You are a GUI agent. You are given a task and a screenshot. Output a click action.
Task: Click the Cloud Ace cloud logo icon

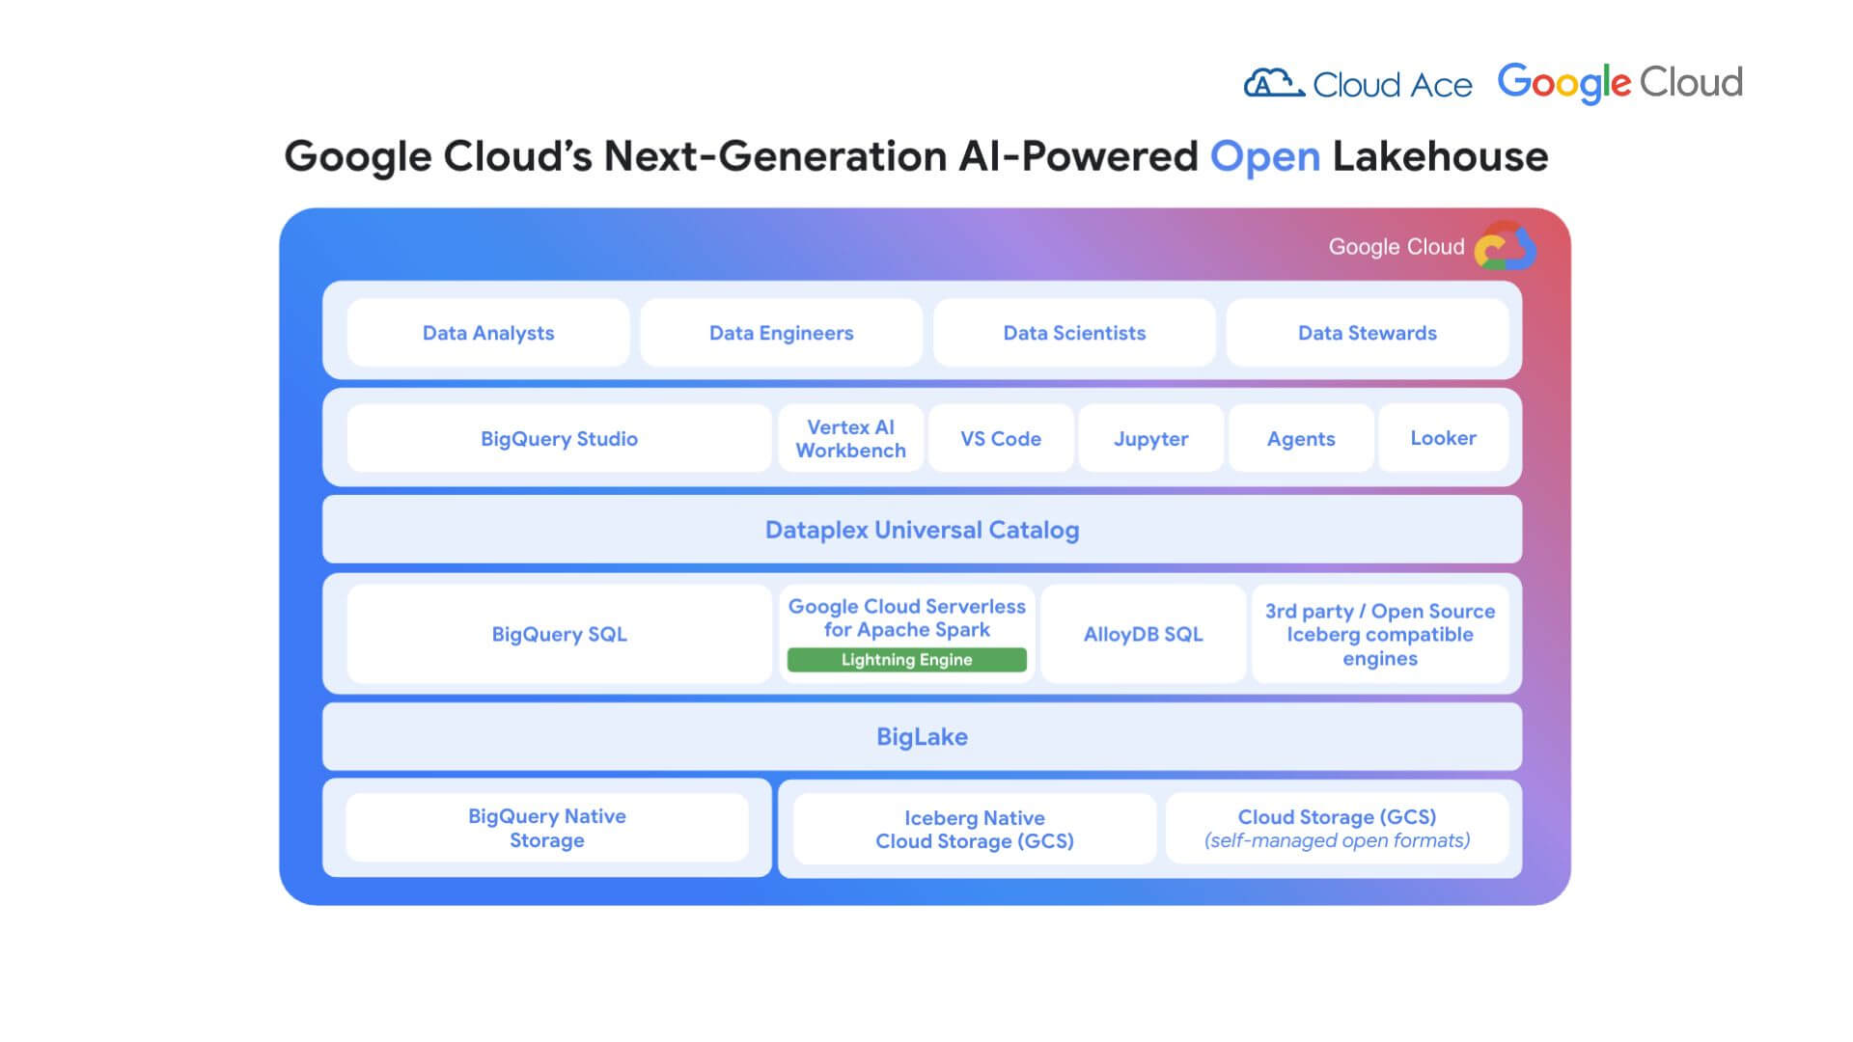tap(1273, 83)
